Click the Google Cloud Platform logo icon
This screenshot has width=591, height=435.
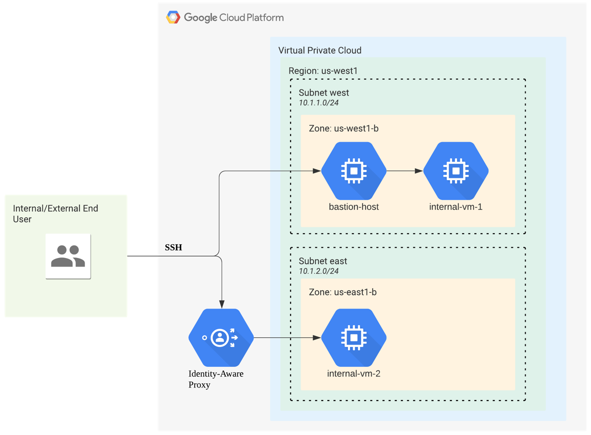pyautogui.click(x=174, y=17)
